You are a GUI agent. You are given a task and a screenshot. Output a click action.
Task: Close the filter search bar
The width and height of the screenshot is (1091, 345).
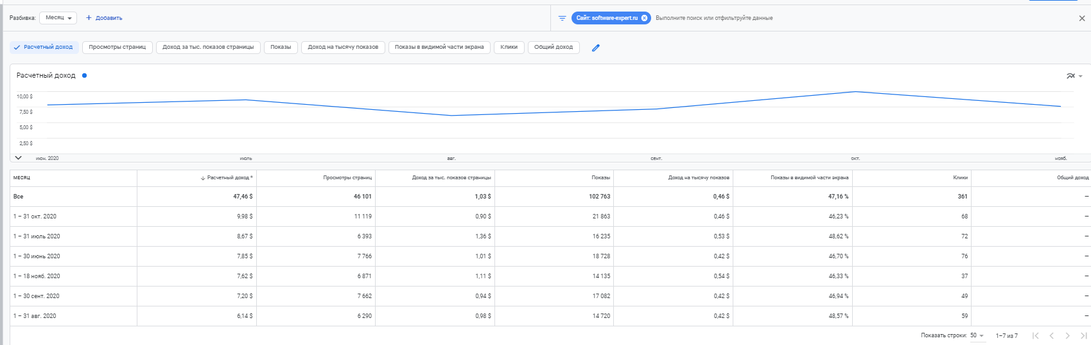pos(1081,19)
